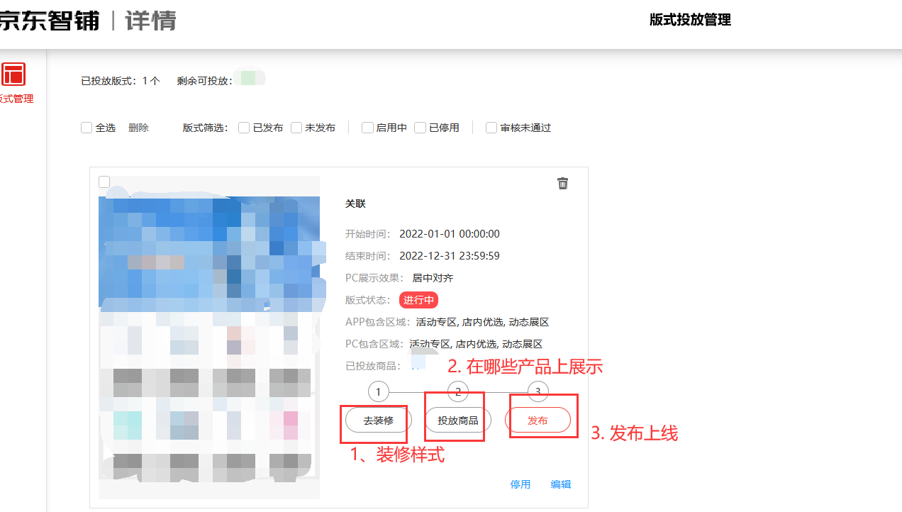Screen dimensions: 902x512
Task: Click the 已投放版式：1个 text
Action: (x=121, y=81)
